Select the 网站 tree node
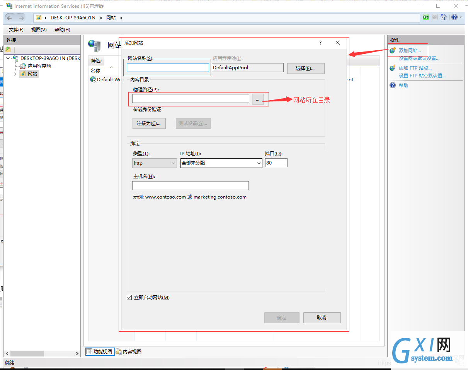Screen dimensions: 468x370 tap(32, 74)
